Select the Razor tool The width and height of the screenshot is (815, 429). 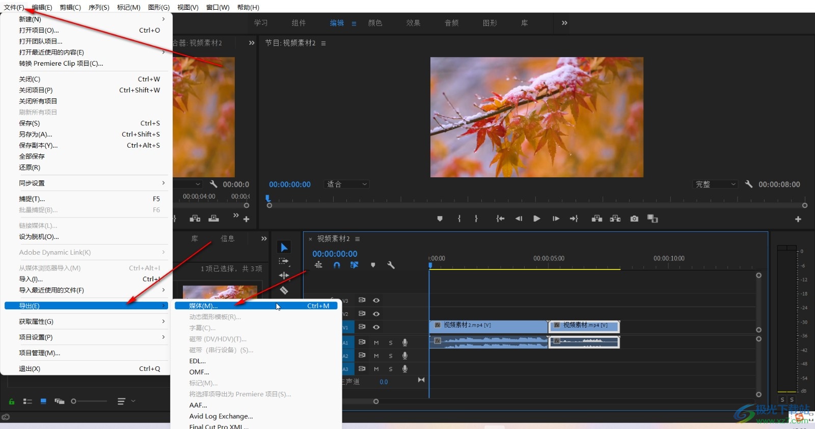point(284,290)
